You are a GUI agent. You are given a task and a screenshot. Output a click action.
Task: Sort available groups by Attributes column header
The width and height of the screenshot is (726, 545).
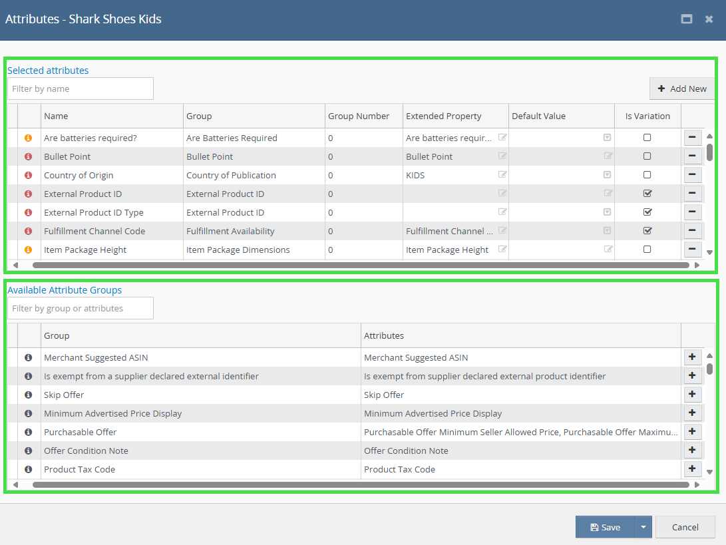point(384,335)
